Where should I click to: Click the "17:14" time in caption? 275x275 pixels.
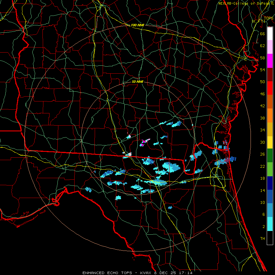185,273
